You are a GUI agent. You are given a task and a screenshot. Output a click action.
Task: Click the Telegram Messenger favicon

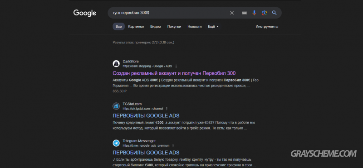[116, 143]
